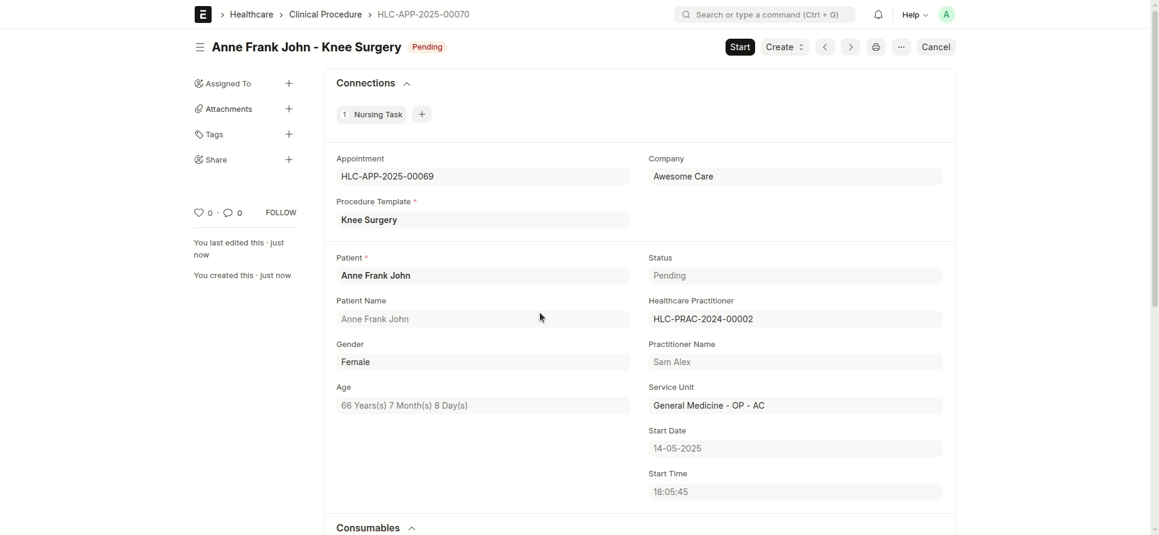
Task: Click Procedure Template field Knee Surgery
Action: pyautogui.click(x=483, y=220)
